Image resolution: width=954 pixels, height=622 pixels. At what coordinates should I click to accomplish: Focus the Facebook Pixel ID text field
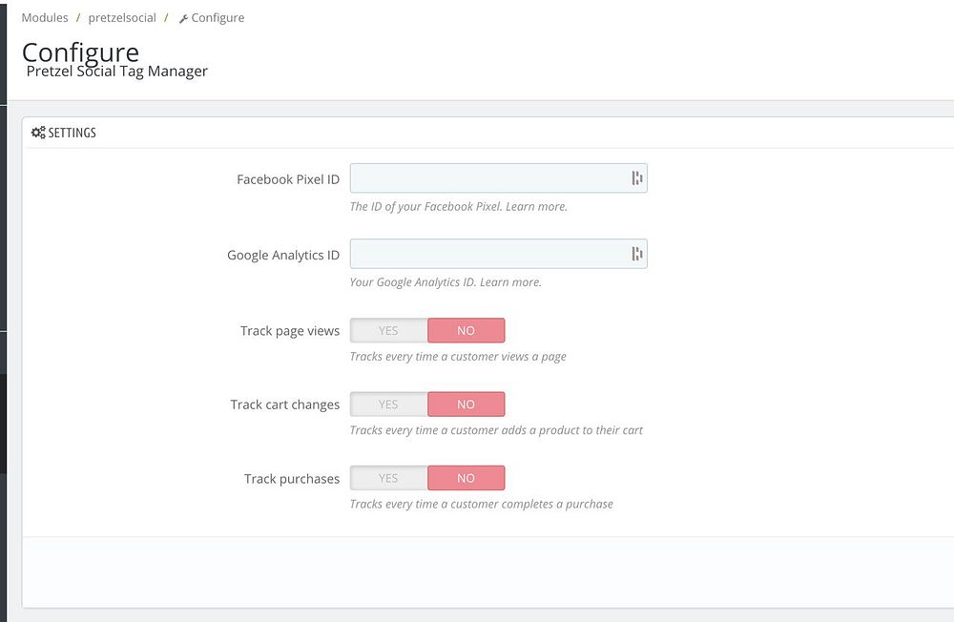click(487, 178)
